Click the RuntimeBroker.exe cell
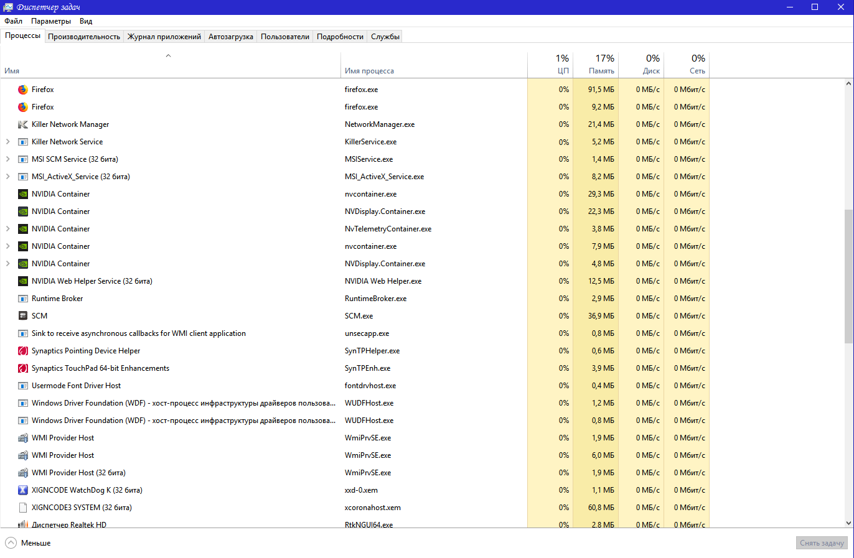Viewport: 854px width, 558px height. tap(375, 299)
